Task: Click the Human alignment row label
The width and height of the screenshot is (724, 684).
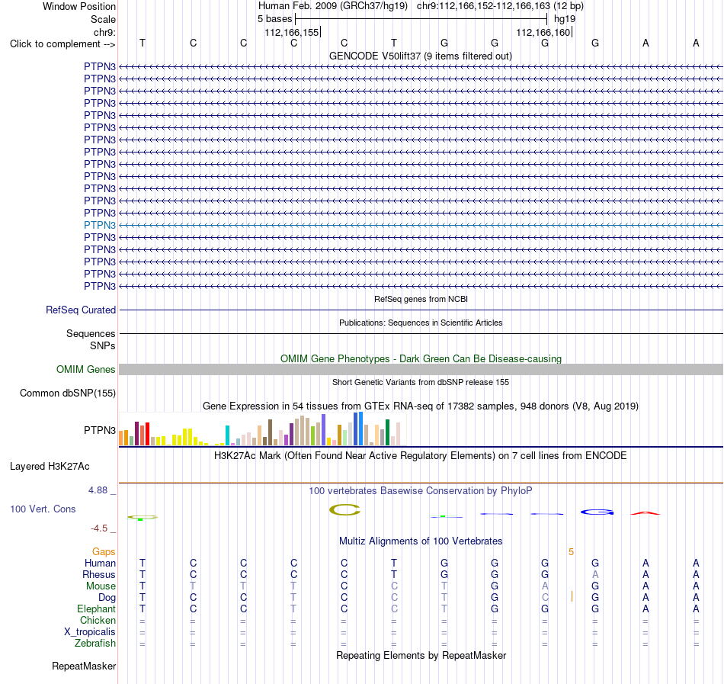Action: [100, 563]
